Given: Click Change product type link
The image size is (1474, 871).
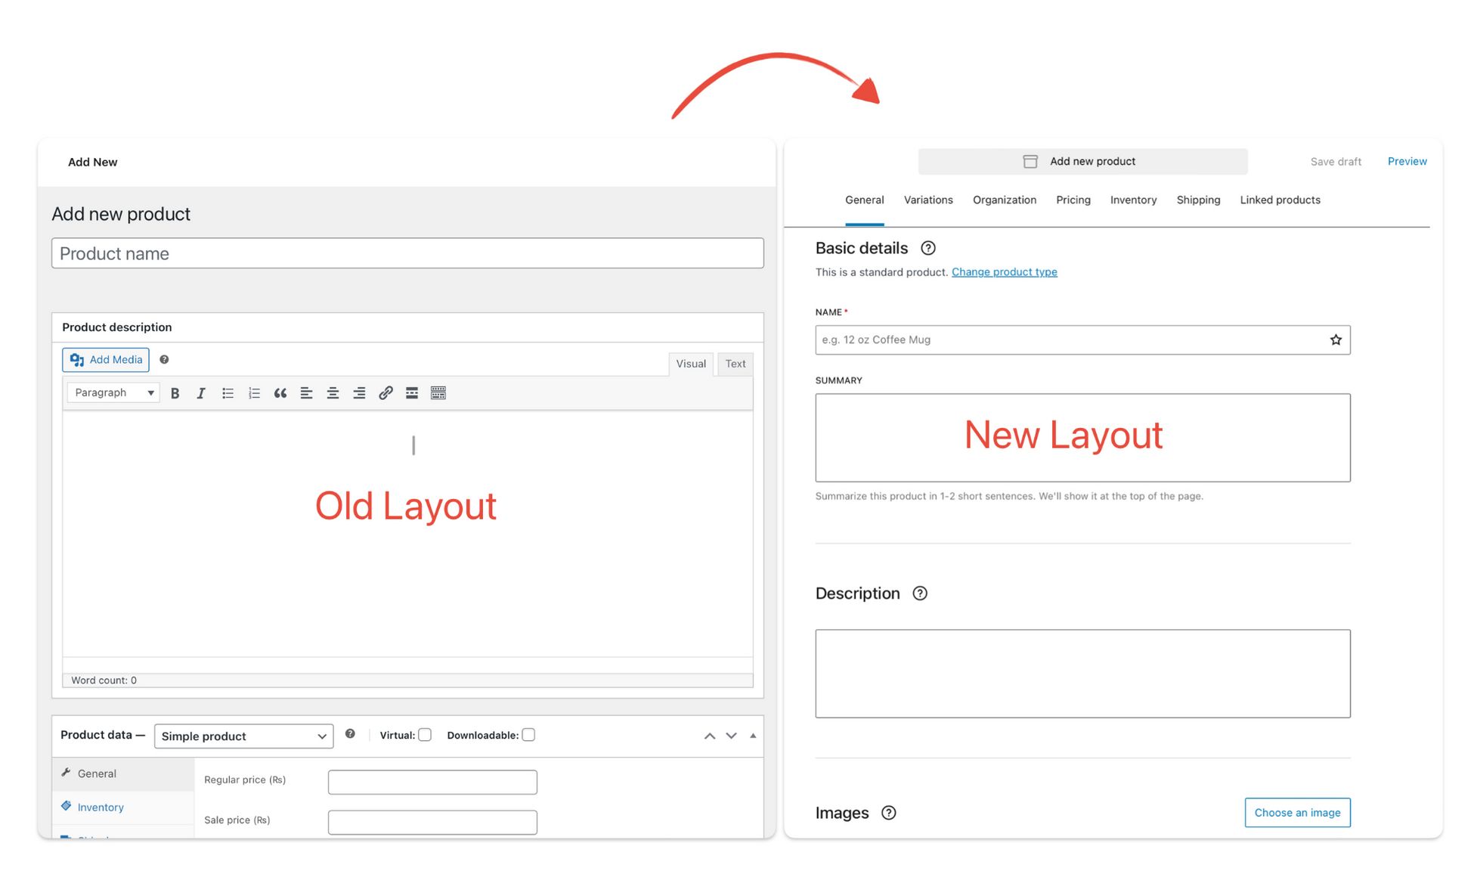Looking at the screenshot, I should (x=1004, y=272).
